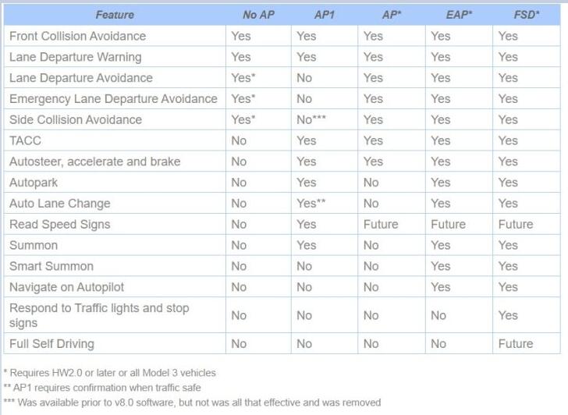Click "Respond to Traffic lights and stop signs" label

[x=99, y=315]
